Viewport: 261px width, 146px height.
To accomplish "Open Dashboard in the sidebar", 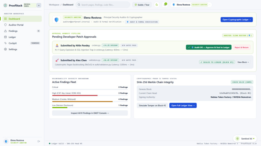I will (x=22, y=19).
